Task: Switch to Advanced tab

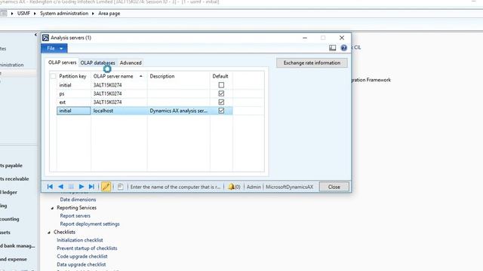Action: (x=131, y=62)
